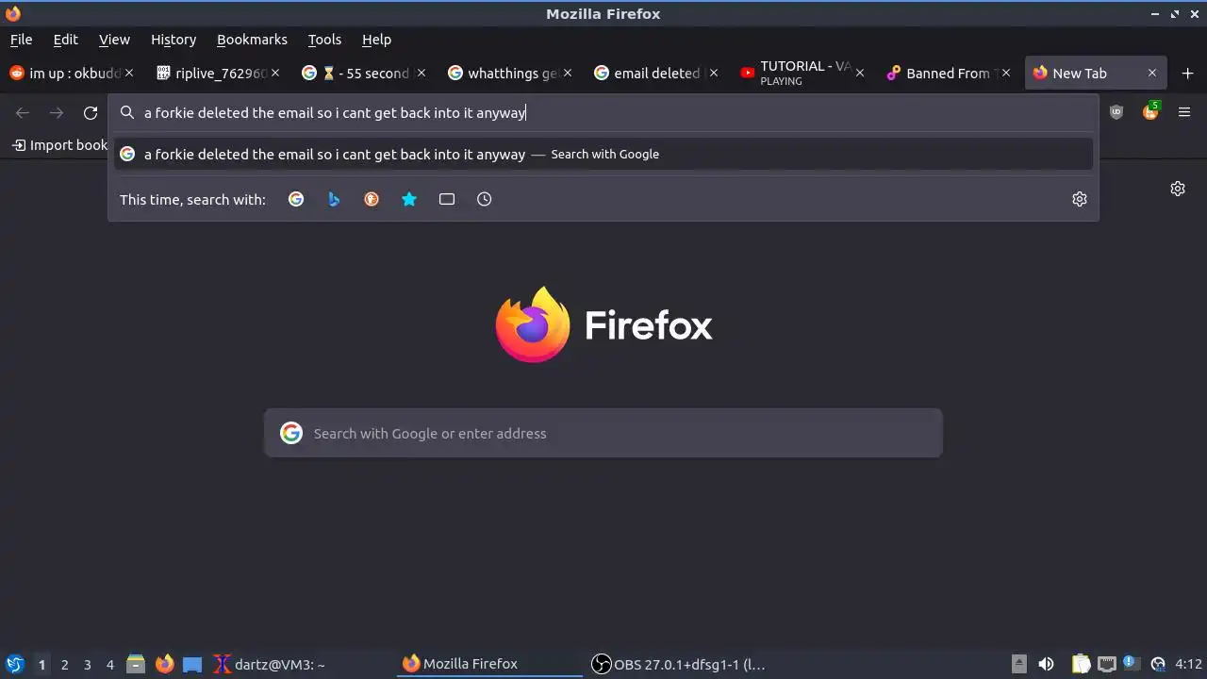Image resolution: width=1207 pixels, height=679 pixels.
Task: Open New Tab page personalize gear
Action: click(x=1178, y=189)
